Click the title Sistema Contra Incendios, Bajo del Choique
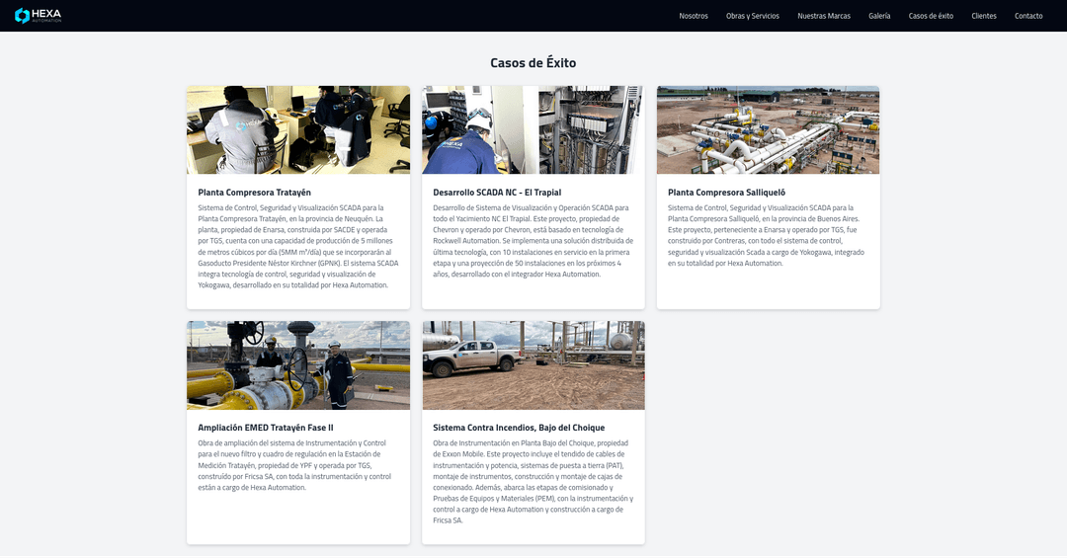Image resolution: width=1067 pixels, height=558 pixels. (520, 428)
